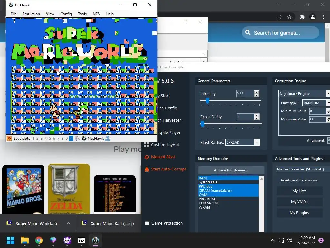Select save slot 9 in BizHawk
The height and width of the screenshot is (248, 330).
click(67, 139)
